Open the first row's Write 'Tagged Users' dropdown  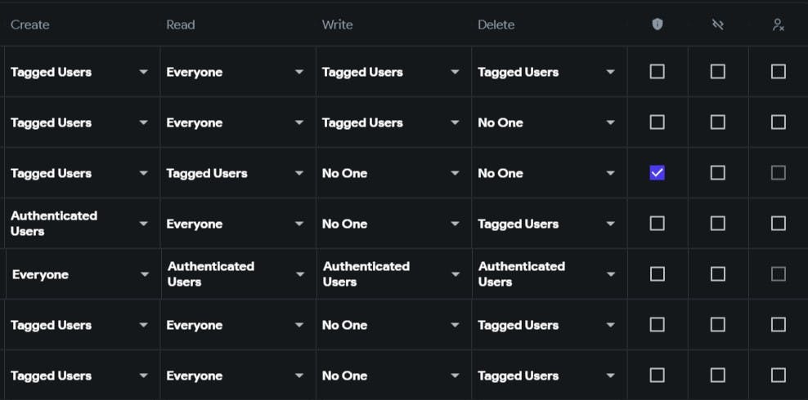[393, 72]
